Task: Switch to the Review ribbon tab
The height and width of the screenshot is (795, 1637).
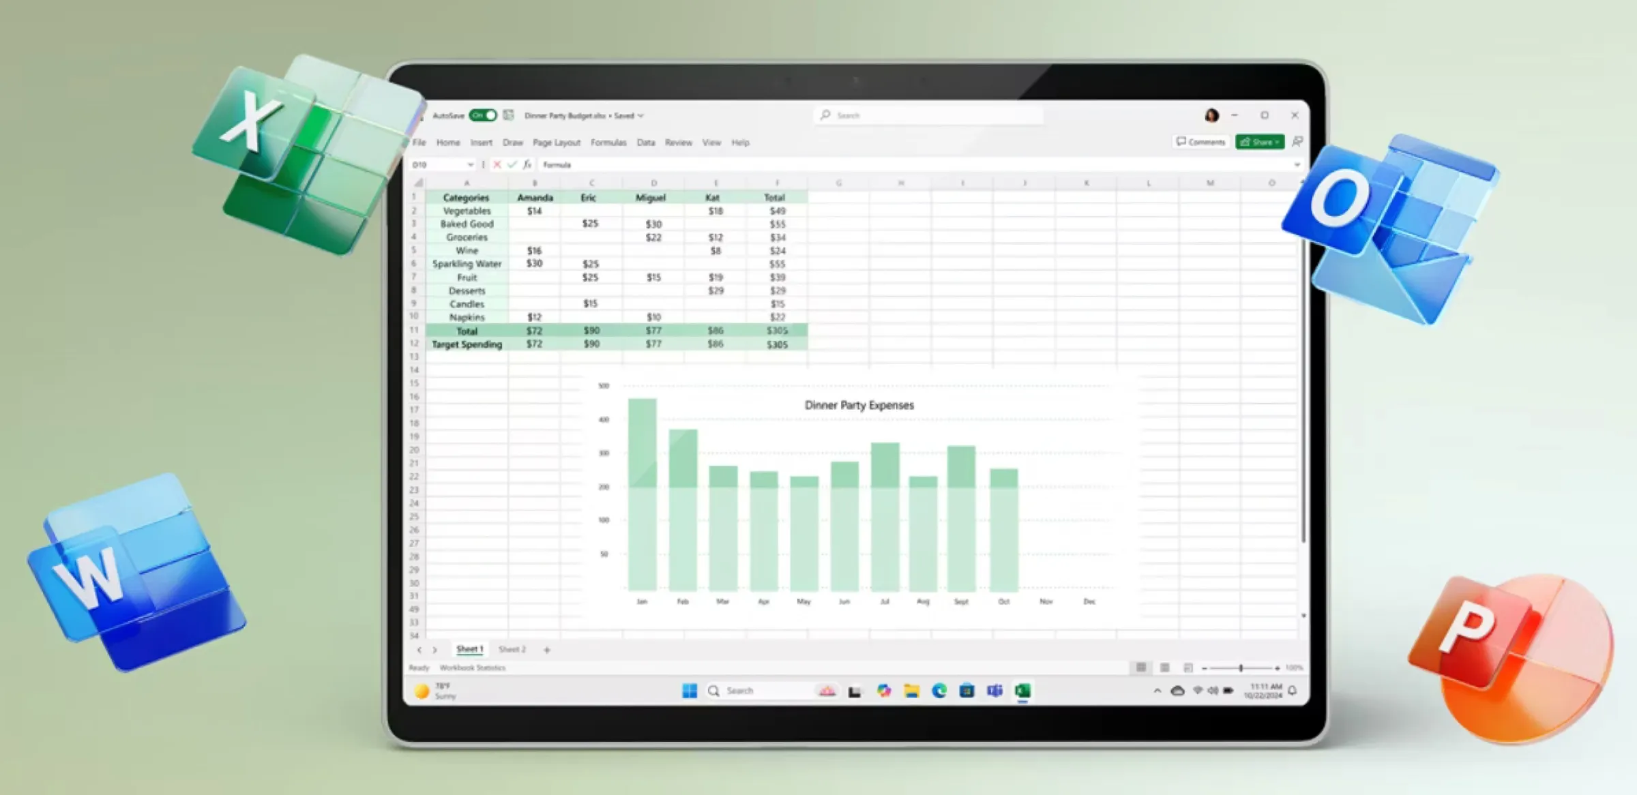Action: (x=678, y=142)
